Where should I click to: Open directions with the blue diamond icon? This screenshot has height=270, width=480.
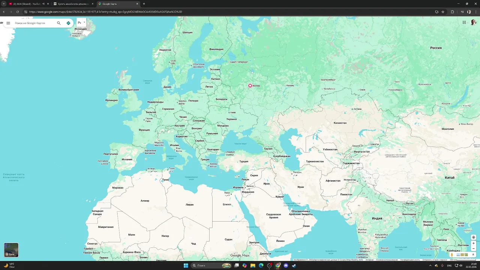pyautogui.click(x=68, y=23)
